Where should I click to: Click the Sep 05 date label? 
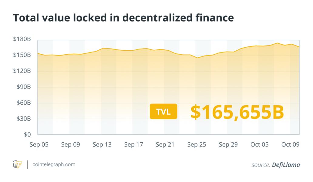pos(39,145)
